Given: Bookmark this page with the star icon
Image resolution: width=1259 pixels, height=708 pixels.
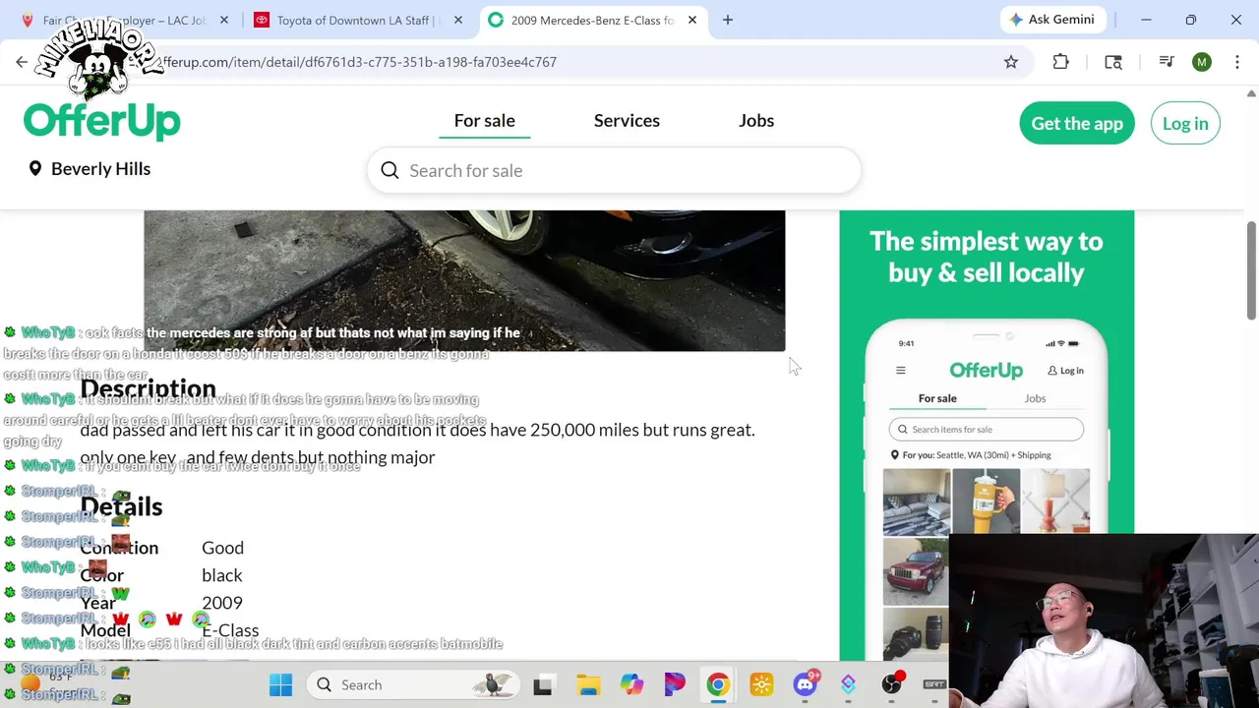Looking at the screenshot, I should [1011, 62].
